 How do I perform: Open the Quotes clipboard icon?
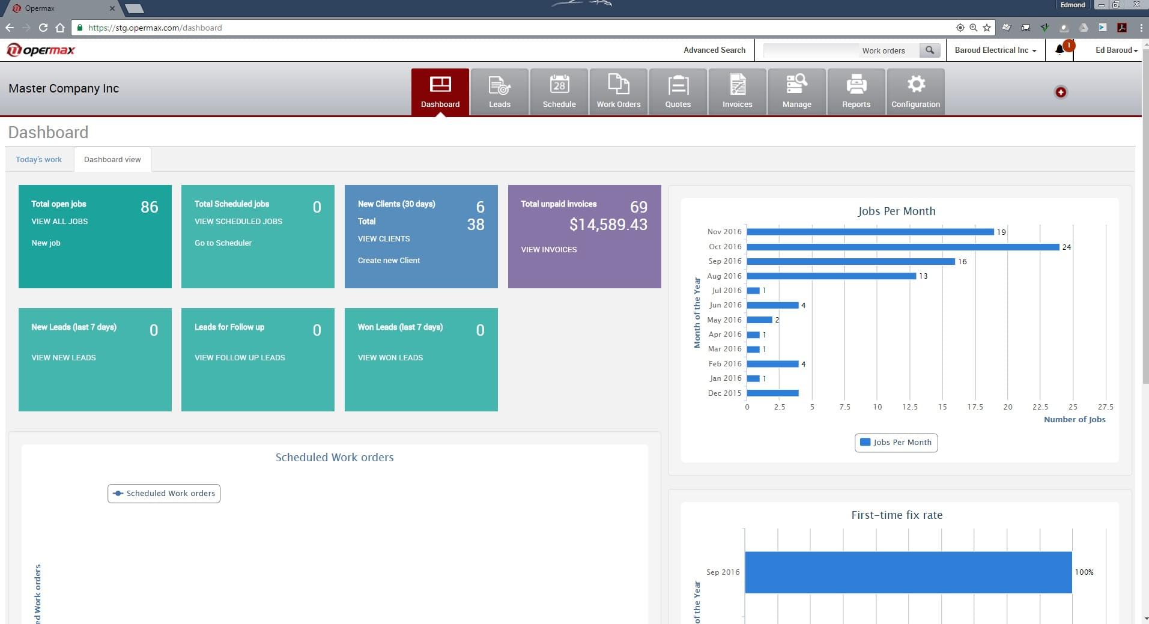[678, 91]
